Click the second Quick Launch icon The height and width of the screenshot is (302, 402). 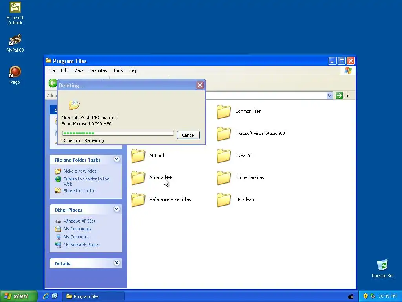coord(55,296)
